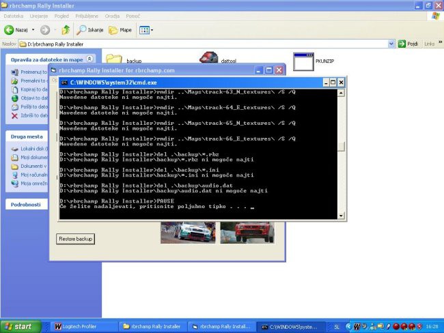Screen dimensions: 444x333
Task: Open the views dropdown in toolbar
Action: pyautogui.click(x=146, y=30)
